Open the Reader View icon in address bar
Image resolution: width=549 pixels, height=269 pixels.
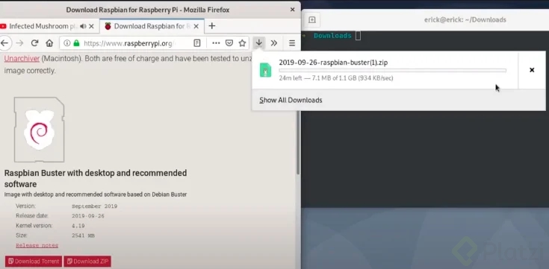197,43
